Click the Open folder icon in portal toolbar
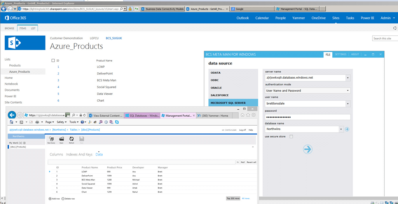Viewport: 398px width, 204px height. pos(61,140)
